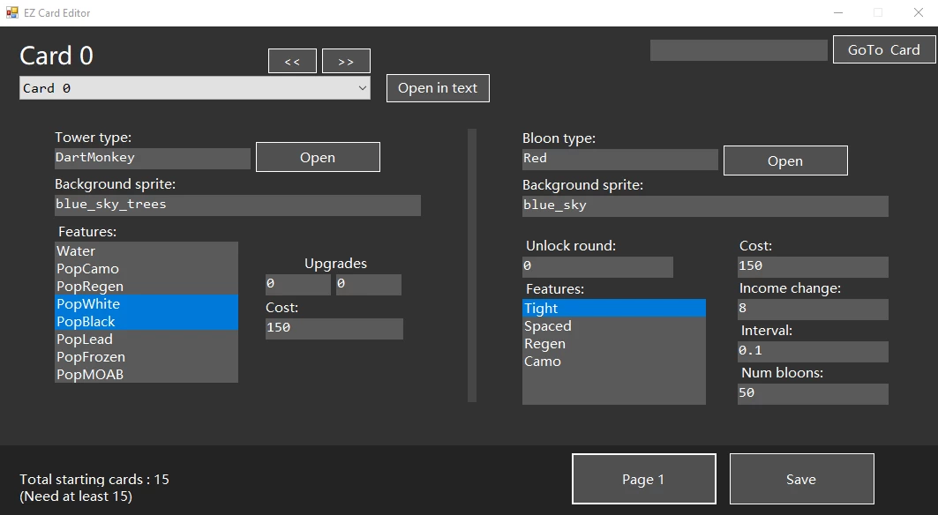
Task: Open the Tower type selector
Action: (x=318, y=157)
